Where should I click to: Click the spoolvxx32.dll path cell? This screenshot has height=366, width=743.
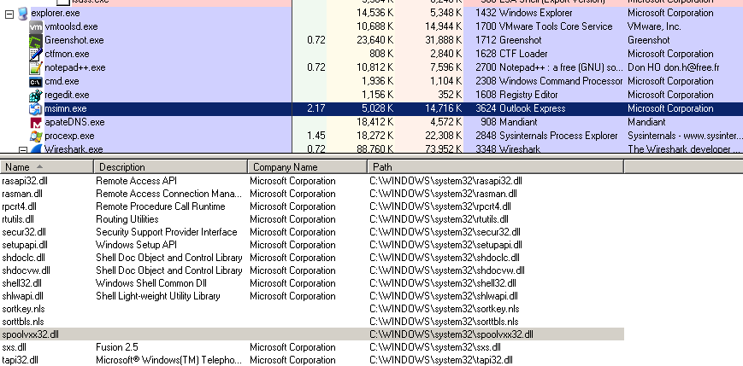[451, 334]
